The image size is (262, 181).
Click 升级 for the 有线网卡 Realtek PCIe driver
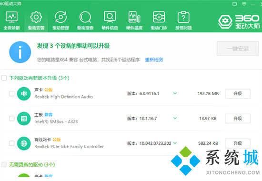(x=238, y=143)
